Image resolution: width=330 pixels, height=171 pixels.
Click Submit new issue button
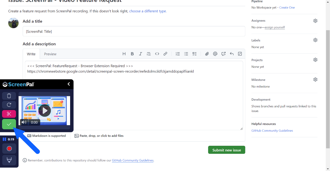227,150
